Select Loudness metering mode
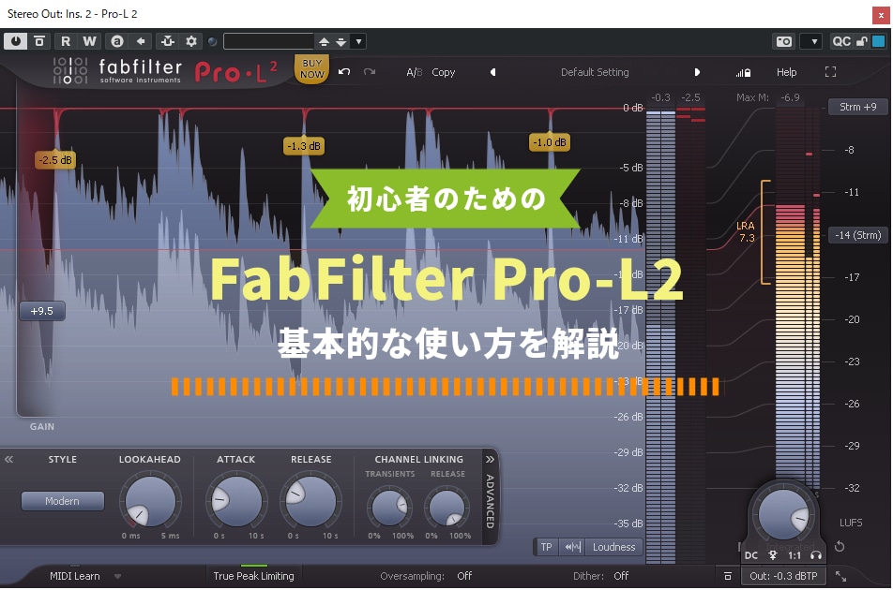This screenshot has height=590, width=893. 613,547
